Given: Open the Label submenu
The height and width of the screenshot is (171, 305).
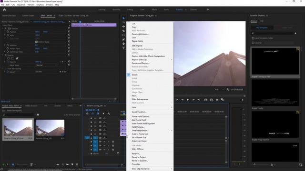Looking at the screenshot, I should (150, 107).
